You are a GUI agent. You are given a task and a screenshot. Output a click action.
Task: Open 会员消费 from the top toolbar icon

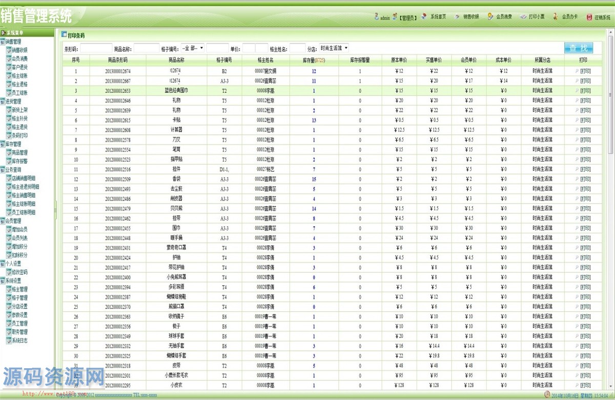click(490, 16)
